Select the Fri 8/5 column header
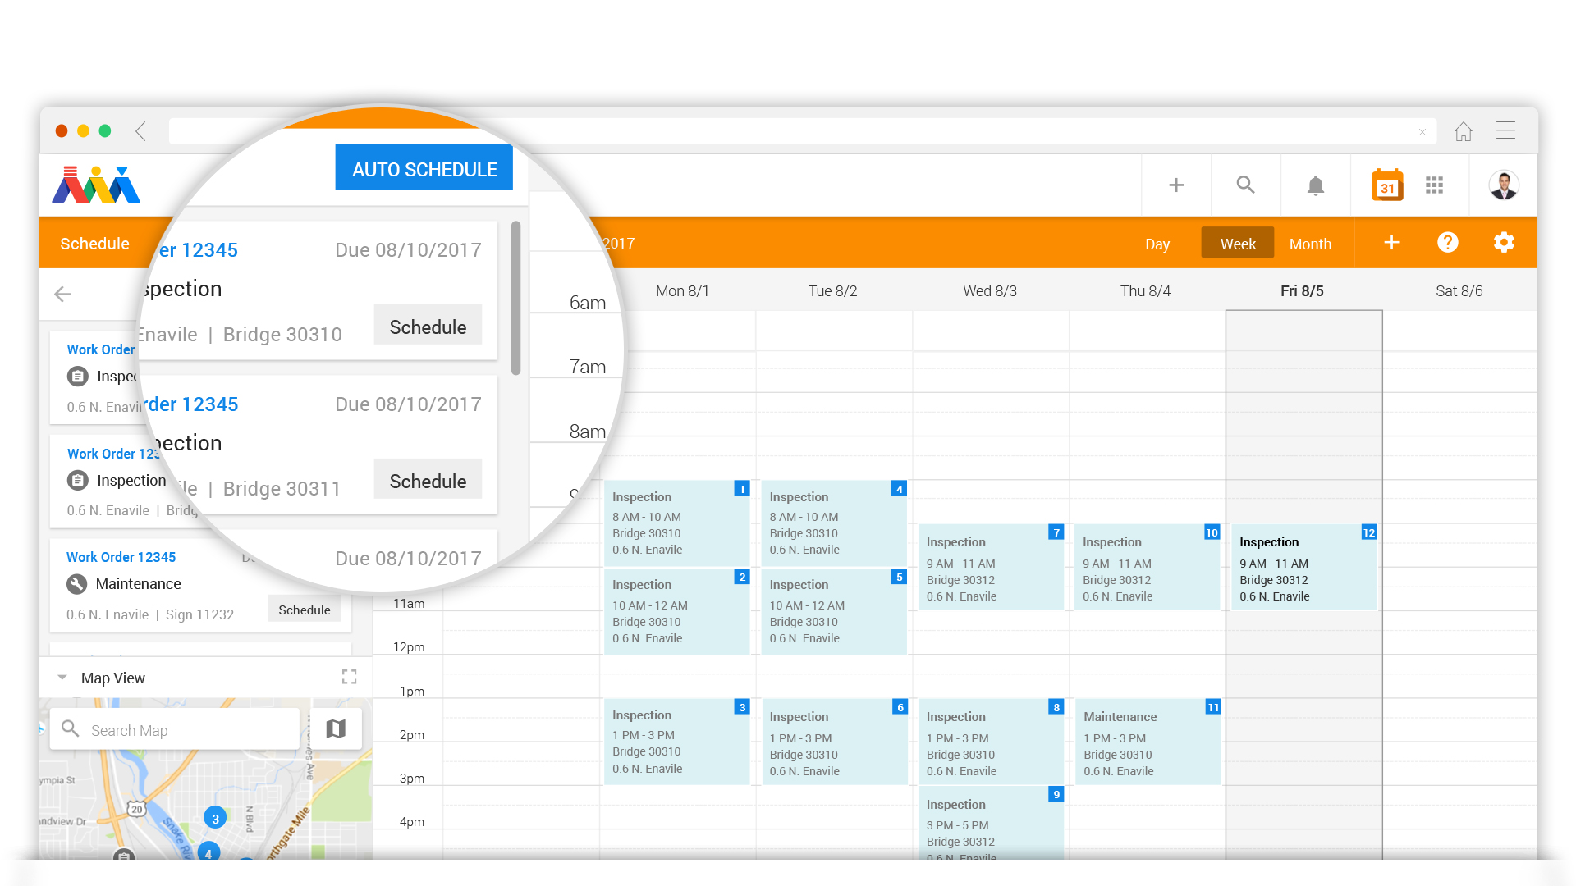The width and height of the screenshot is (1576, 886). pyautogui.click(x=1302, y=290)
